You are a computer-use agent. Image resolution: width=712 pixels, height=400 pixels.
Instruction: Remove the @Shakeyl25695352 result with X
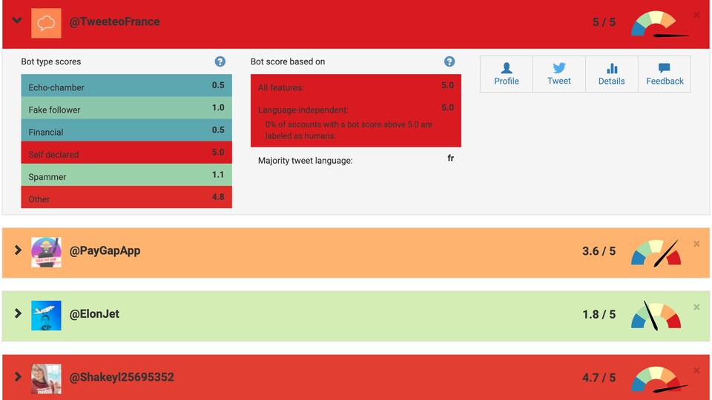click(x=696, y=370)
